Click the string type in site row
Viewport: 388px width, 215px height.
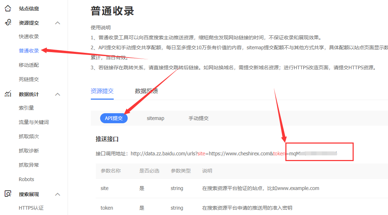(177, 188)
